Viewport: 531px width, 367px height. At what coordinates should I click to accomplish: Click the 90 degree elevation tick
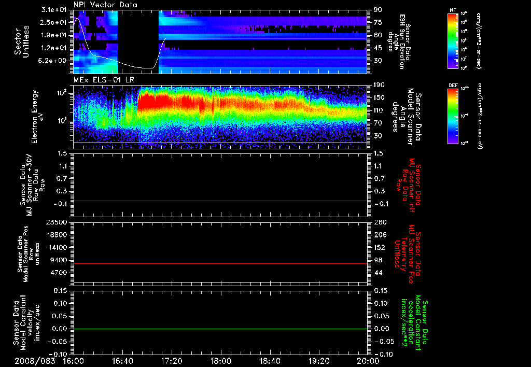pyautogui.click(x=378, y=10)
